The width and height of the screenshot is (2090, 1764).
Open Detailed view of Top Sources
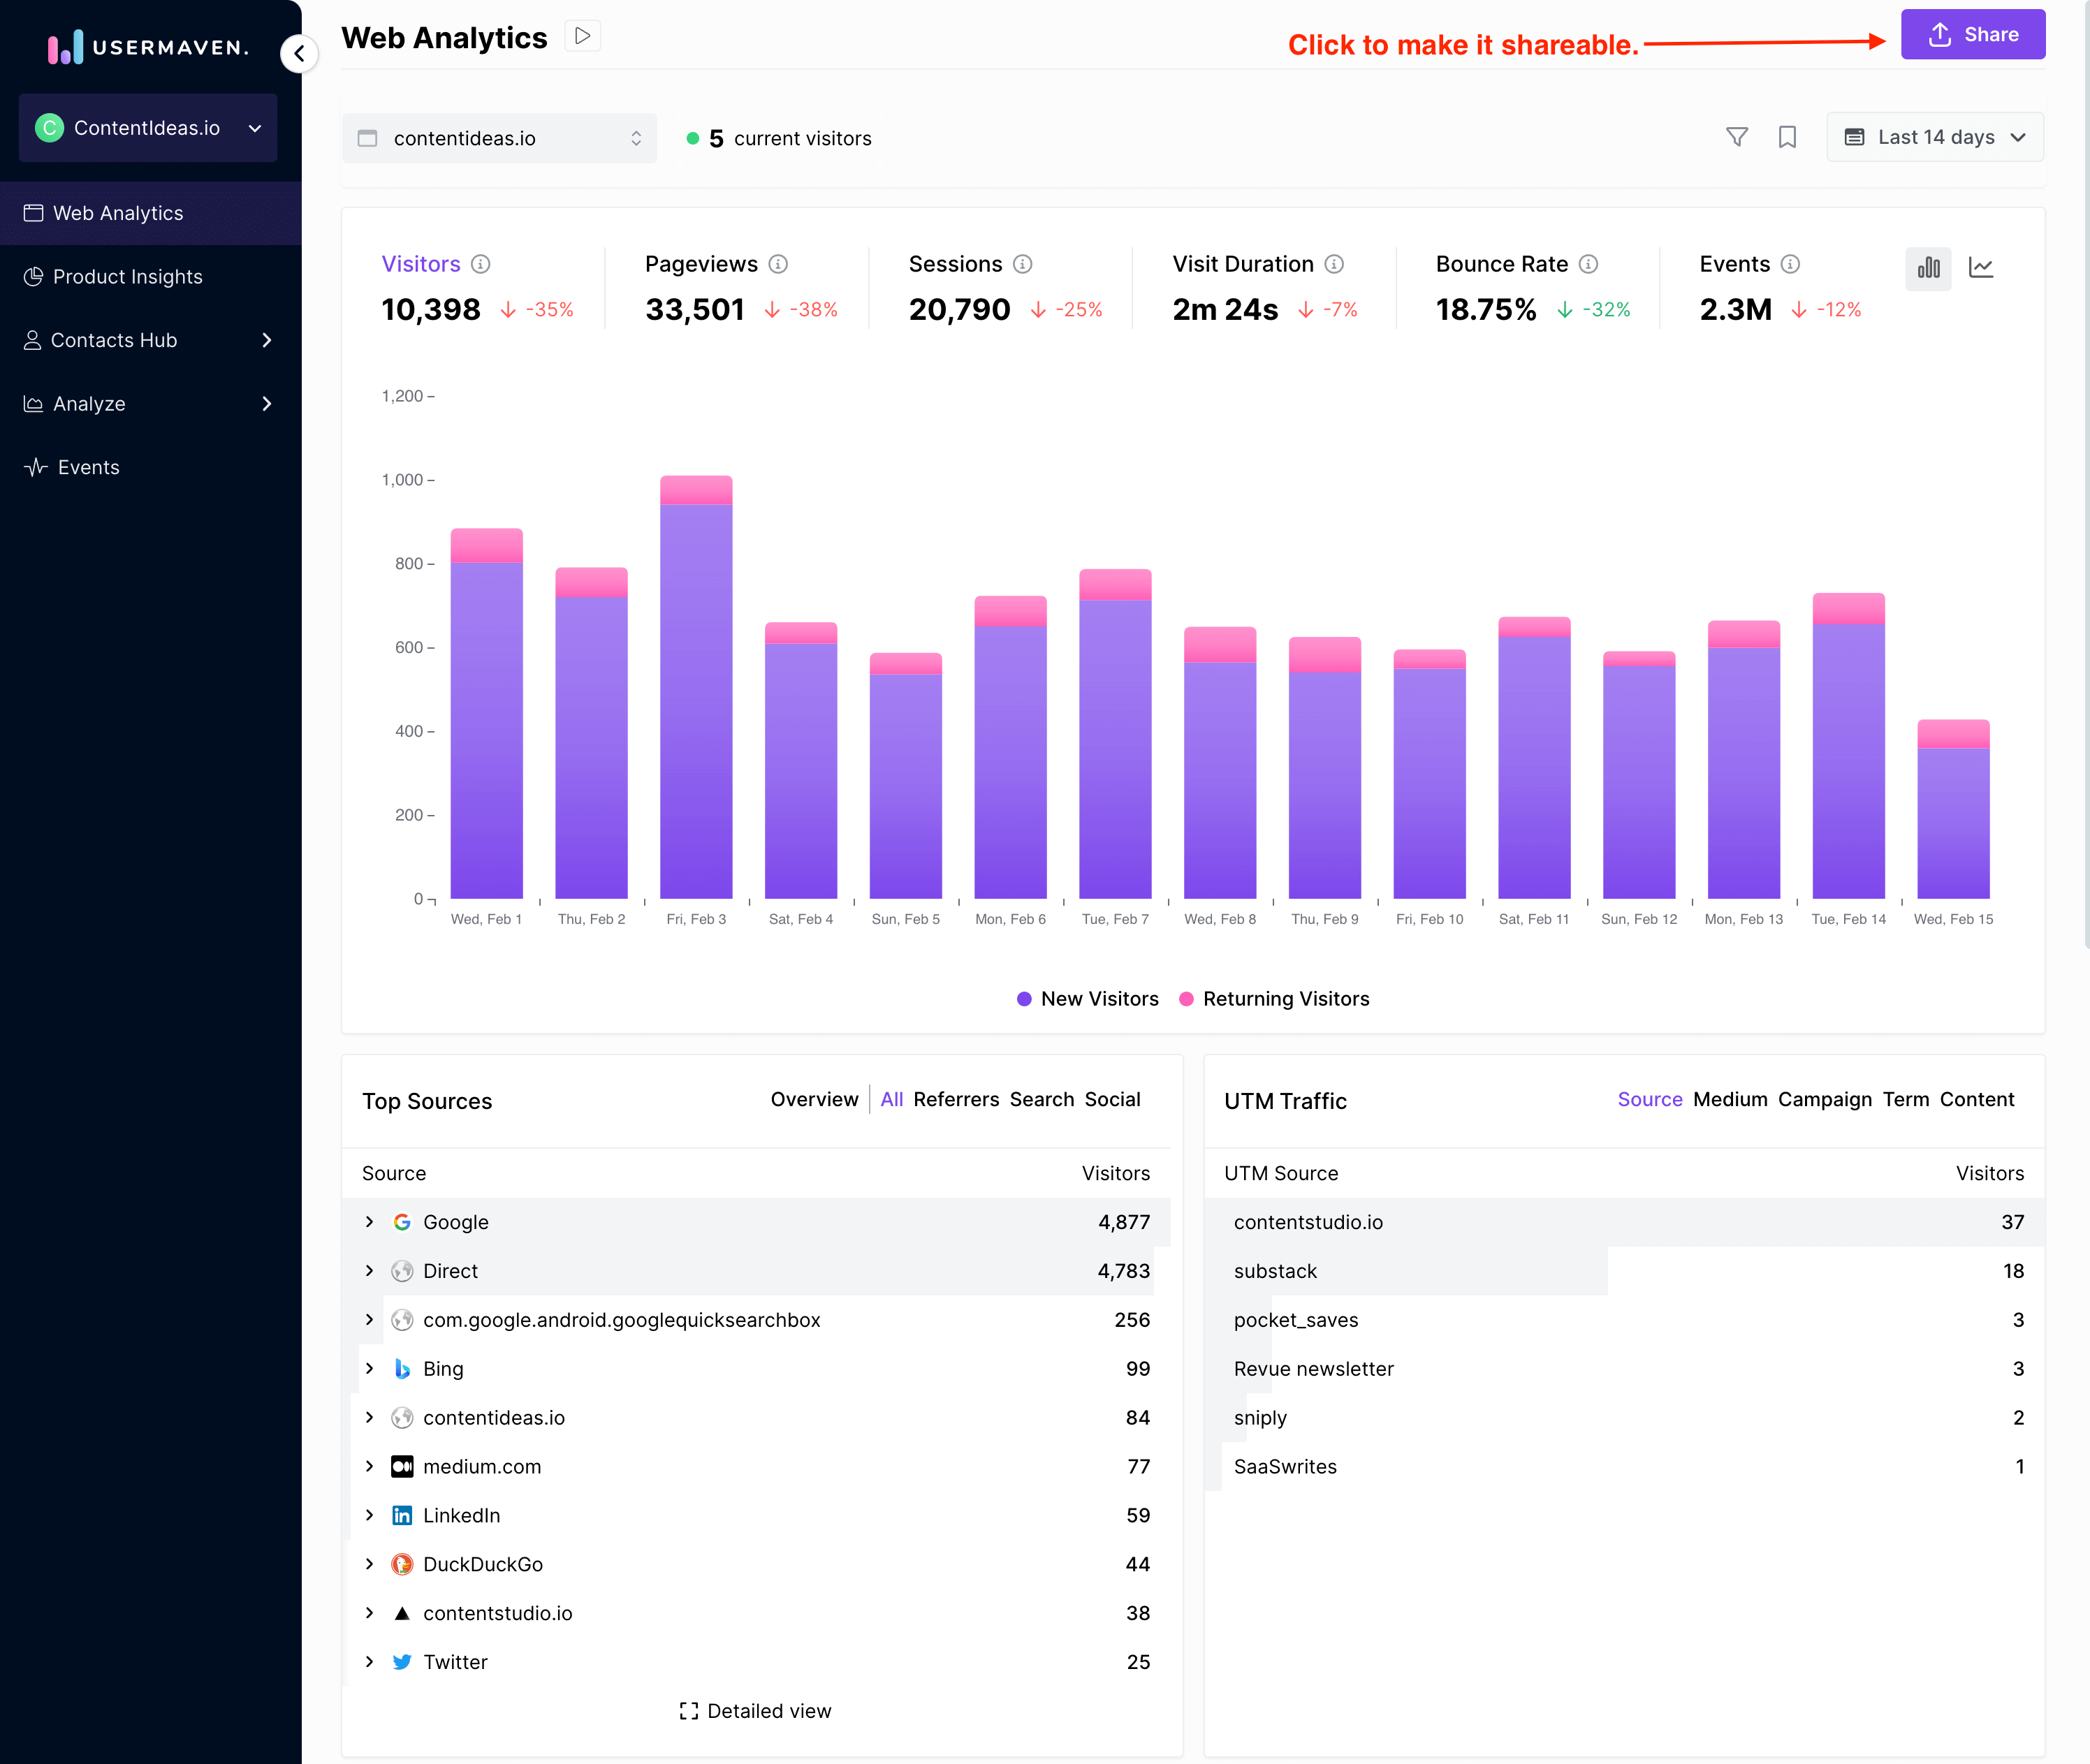[x=756, y=1711]
